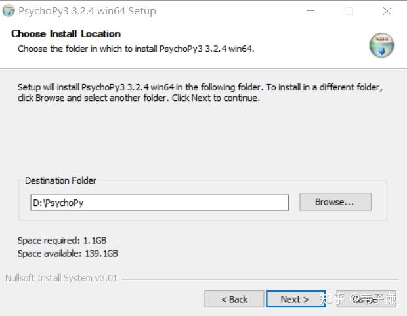
Task: Click the "Space available: 139.1GB" text
Action: [x=68, y=253]
